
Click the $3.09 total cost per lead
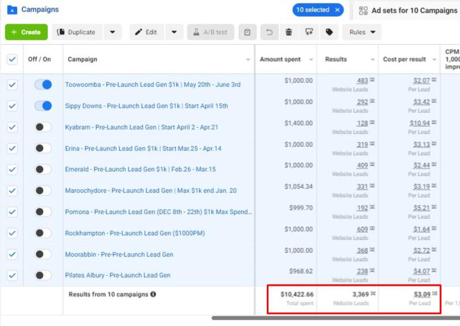click(422, 294)
